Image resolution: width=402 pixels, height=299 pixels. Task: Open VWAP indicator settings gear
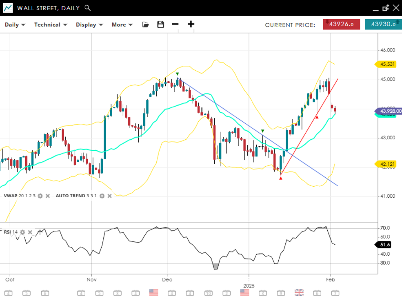(x=40, y=196)
